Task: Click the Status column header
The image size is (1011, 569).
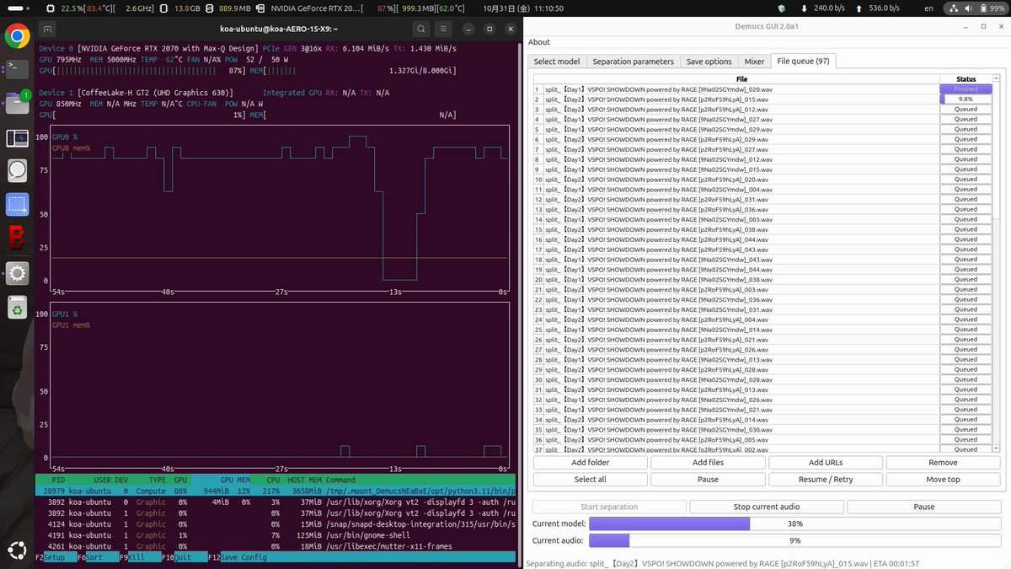Action: (966, 79)
